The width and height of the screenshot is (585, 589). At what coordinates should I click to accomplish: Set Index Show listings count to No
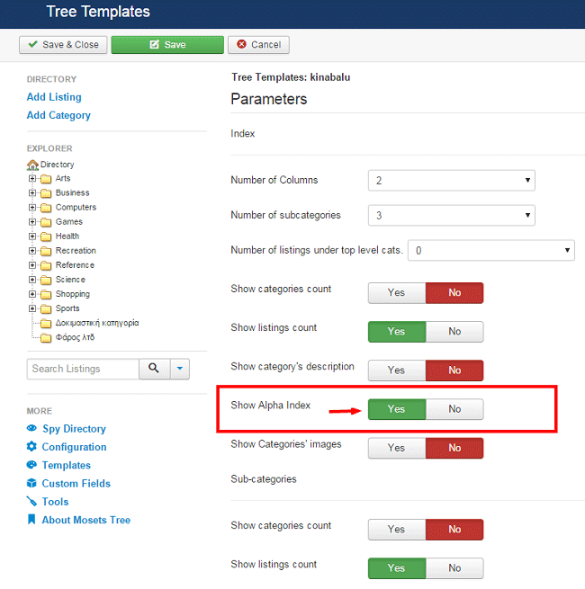(454, 331)
